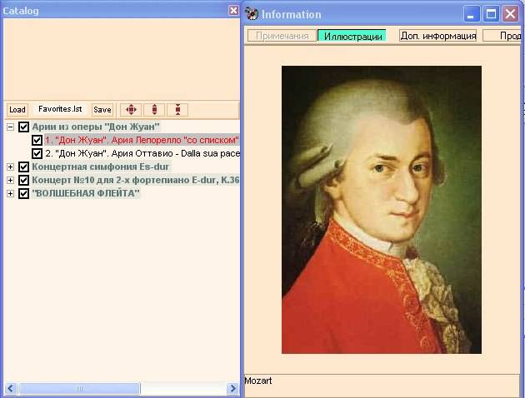Toggle checkbox for Ария Оттавио track
The height and width of the screenshot is (398, 525).
pos(37,153)
